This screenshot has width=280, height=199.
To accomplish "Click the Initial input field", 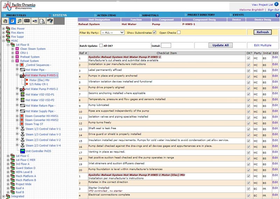I will 166,45.
